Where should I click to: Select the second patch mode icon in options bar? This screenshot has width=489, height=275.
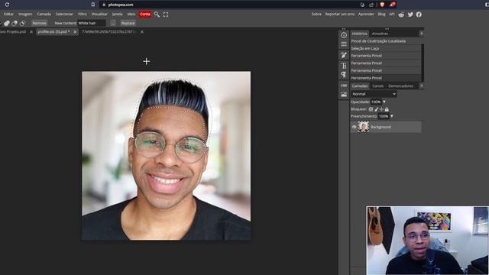click(15, 23)
